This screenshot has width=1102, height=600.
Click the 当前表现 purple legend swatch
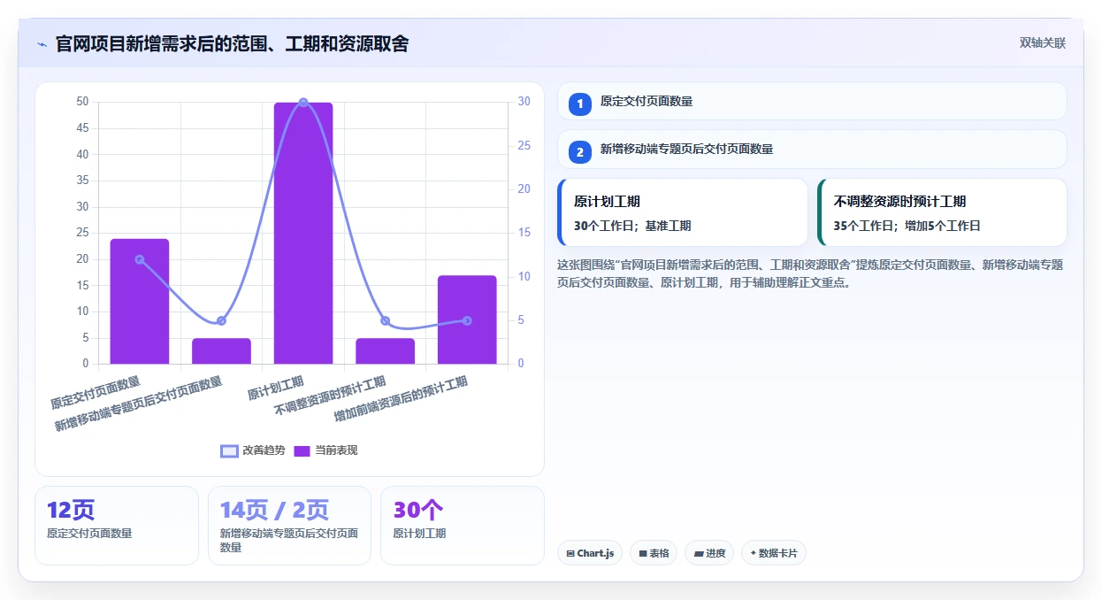point(302,451)
